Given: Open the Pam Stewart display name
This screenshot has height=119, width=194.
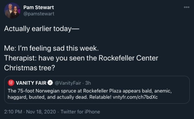Looking at the screenshot, I should coord(38,7).
